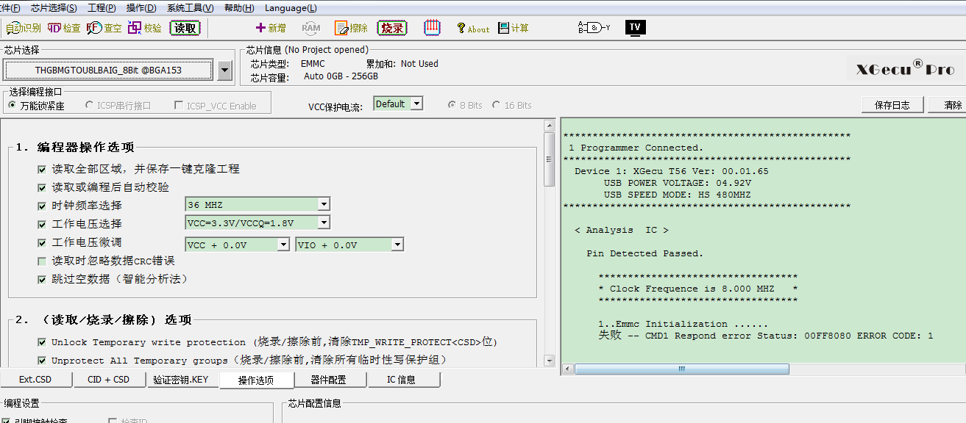The width and height of the screenshot is (966, 423).
Task: Click the 校验 verify toolbar icon
Action: tap(144, 28)
